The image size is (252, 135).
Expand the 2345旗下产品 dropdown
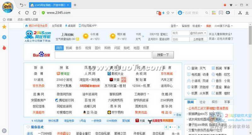click(x=224, y=26)
